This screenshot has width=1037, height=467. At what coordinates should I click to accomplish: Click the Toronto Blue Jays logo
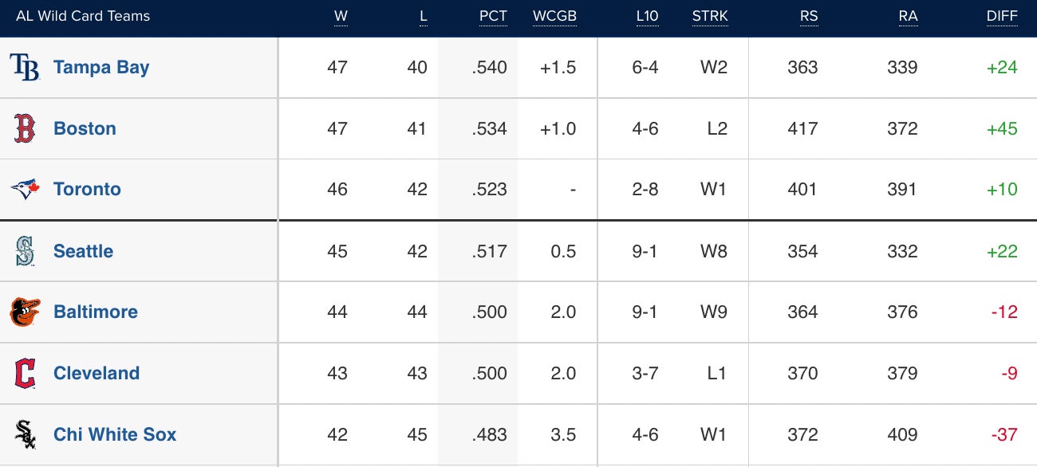click(x=25, y=189)
